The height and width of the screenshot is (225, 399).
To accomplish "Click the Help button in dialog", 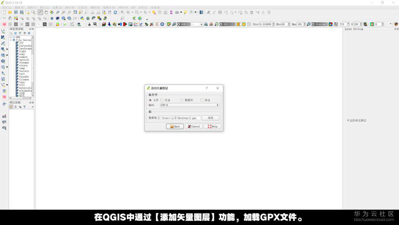I will 212,127.
